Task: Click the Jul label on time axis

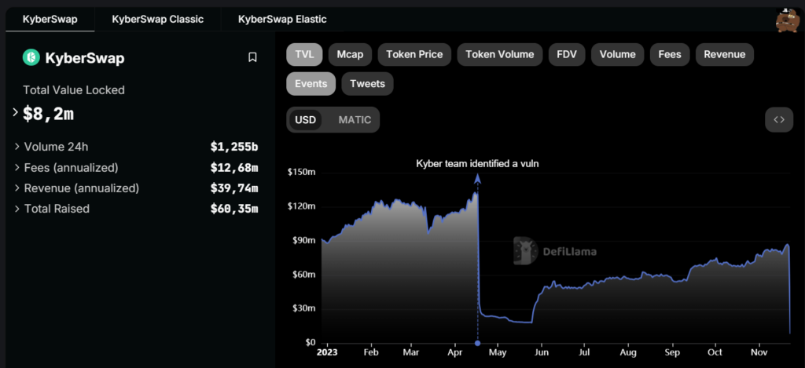Action: coord(584,352)
